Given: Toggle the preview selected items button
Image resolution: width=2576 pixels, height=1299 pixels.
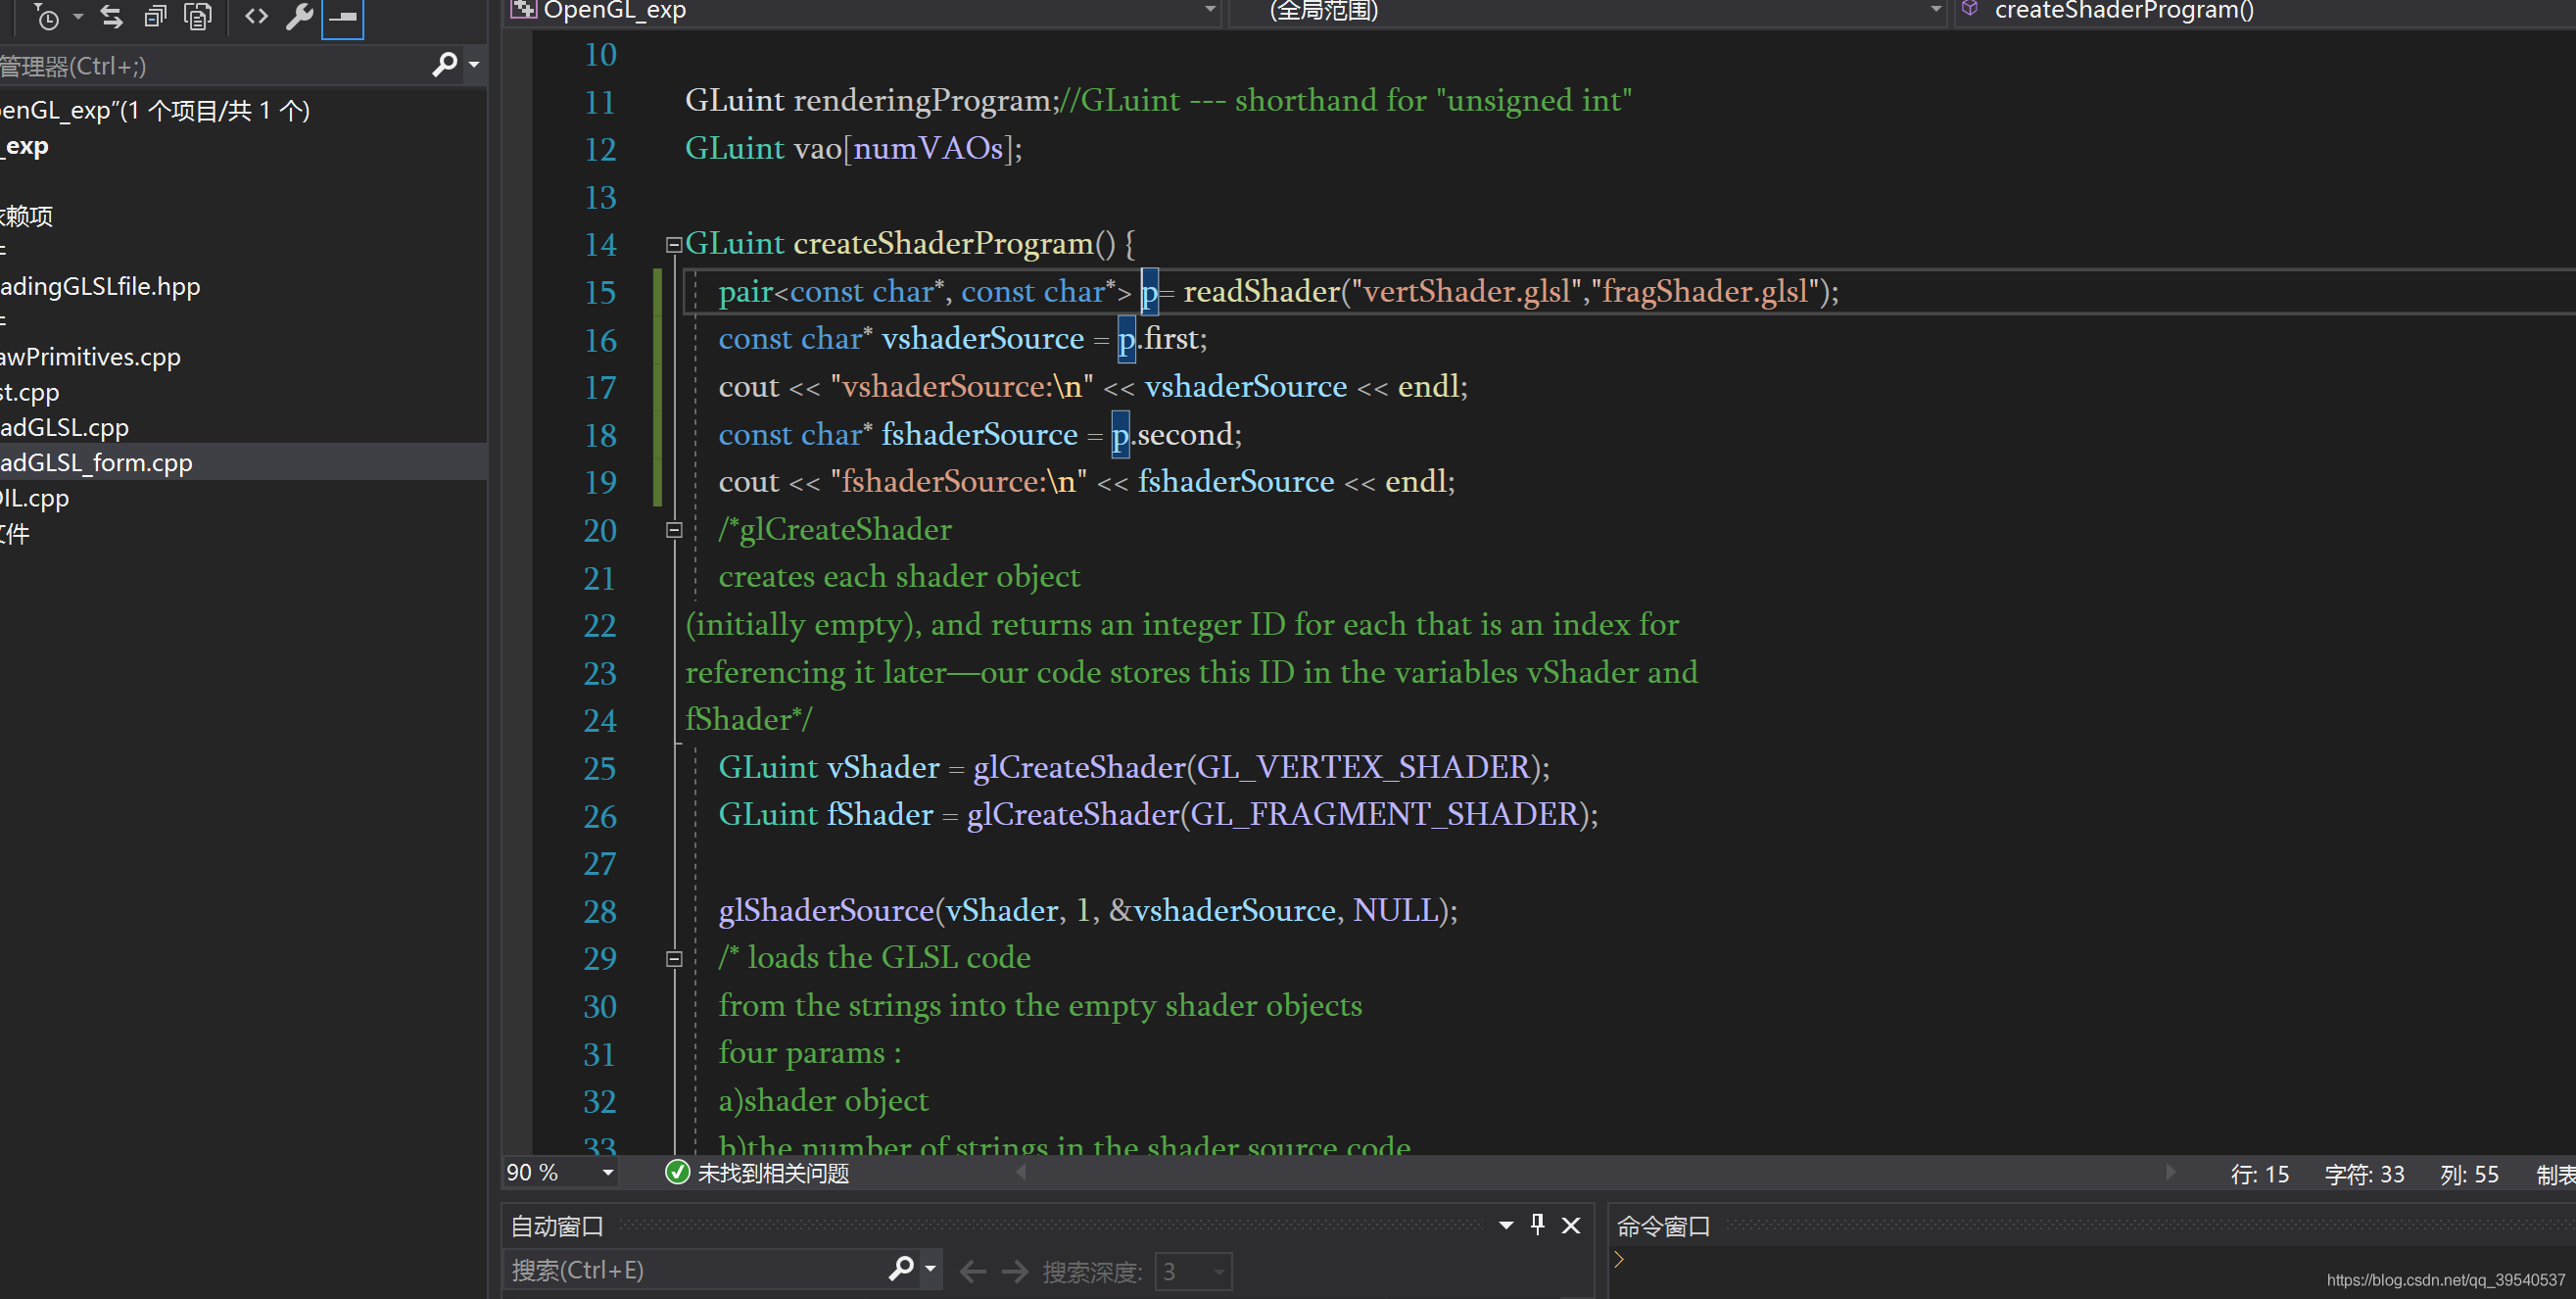Looking at the screenshot, I should 343,16.
